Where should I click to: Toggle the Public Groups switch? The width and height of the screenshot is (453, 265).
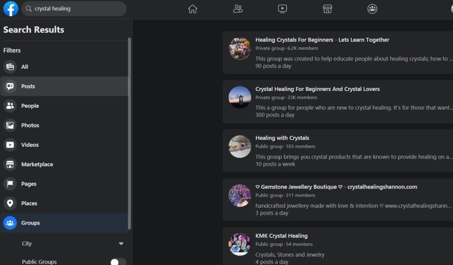click(x=117, y=261)
